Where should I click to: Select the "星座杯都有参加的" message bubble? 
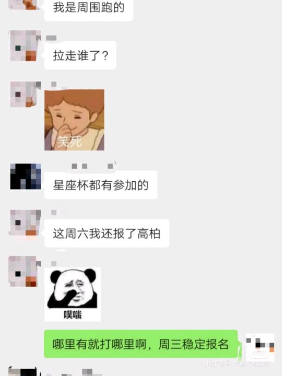101,185
